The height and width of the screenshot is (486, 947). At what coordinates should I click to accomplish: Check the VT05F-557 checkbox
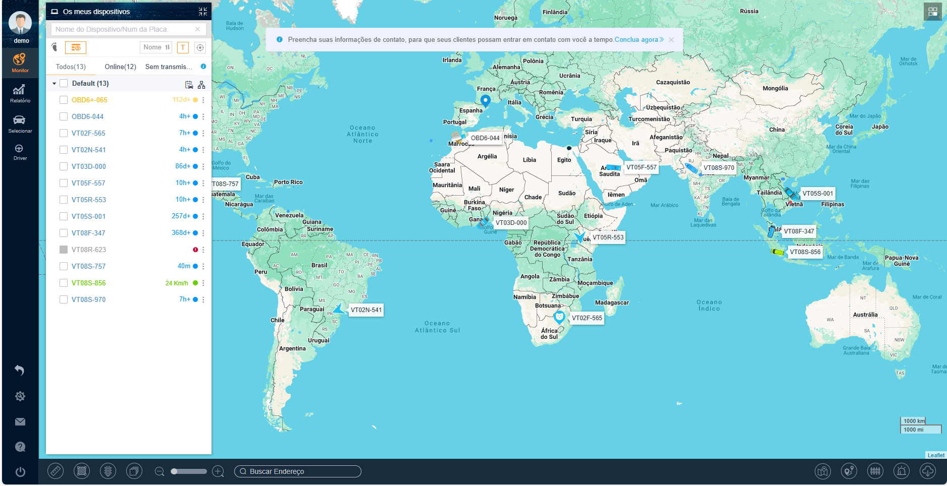pyautogui.click(x=64, y=183)
